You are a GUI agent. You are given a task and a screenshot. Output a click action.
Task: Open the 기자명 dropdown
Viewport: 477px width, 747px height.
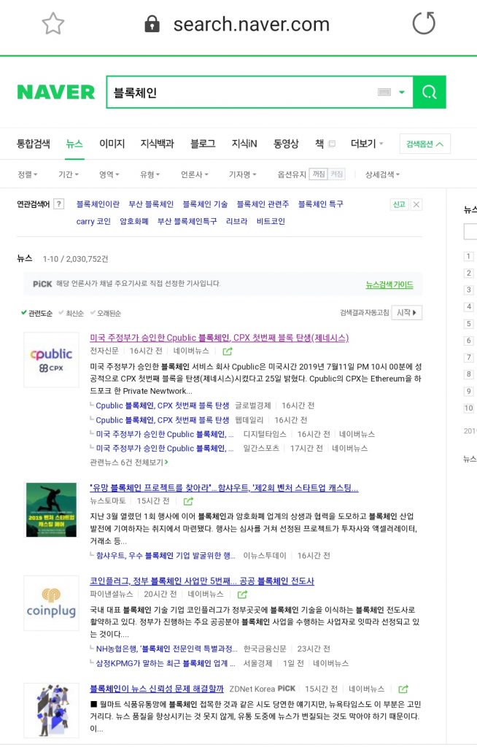[242, 174]
